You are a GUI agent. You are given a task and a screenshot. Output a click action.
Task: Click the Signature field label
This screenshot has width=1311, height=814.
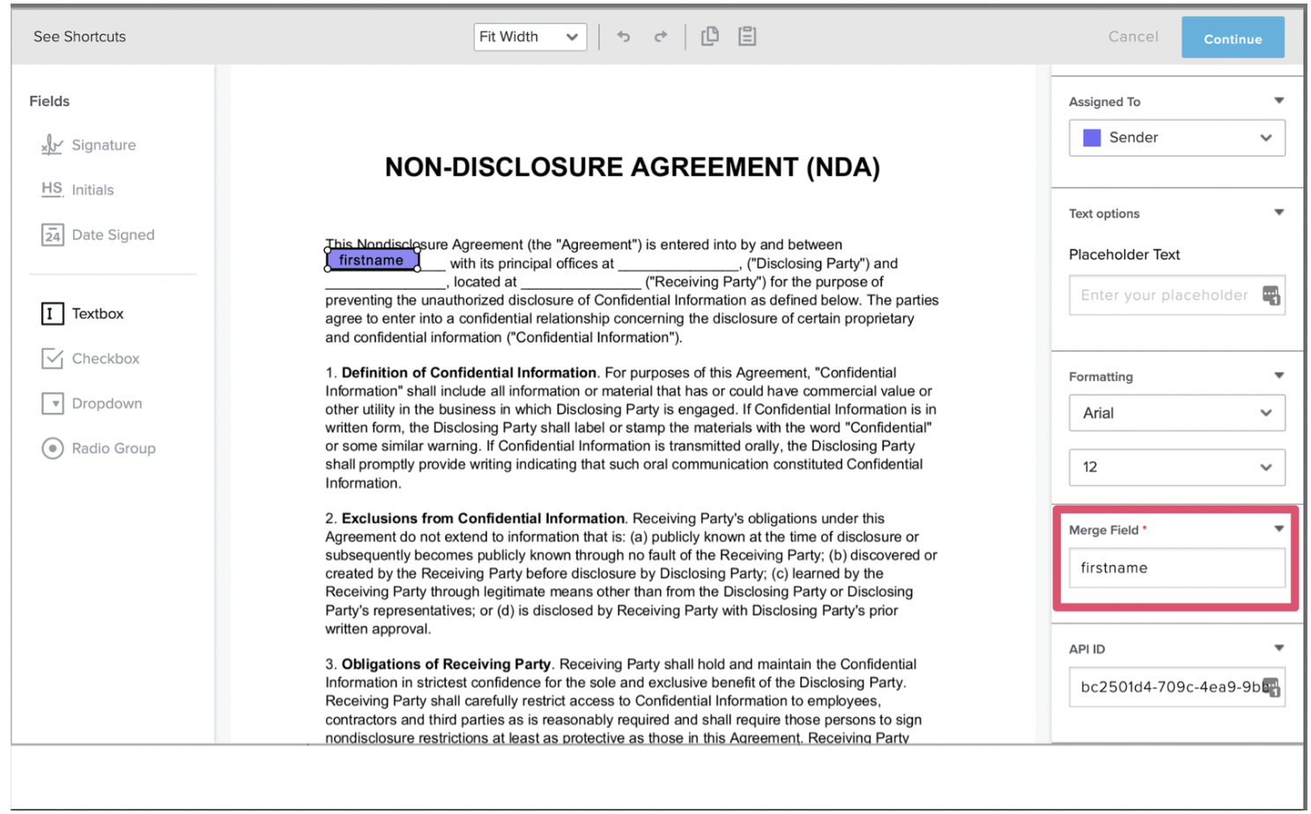point(104,144)
